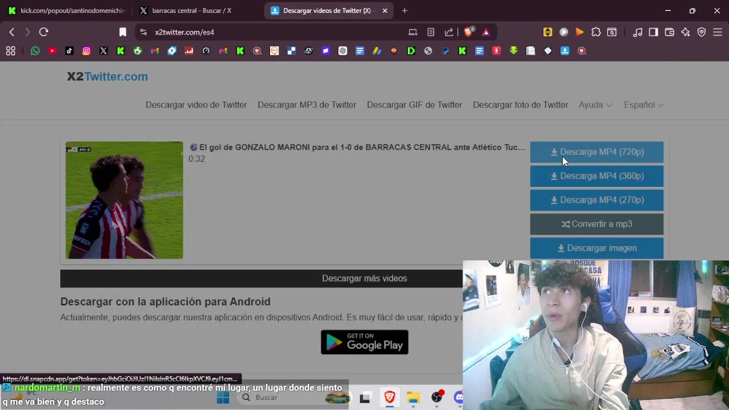Click the 0:32 video duration text

click(196, 159)
